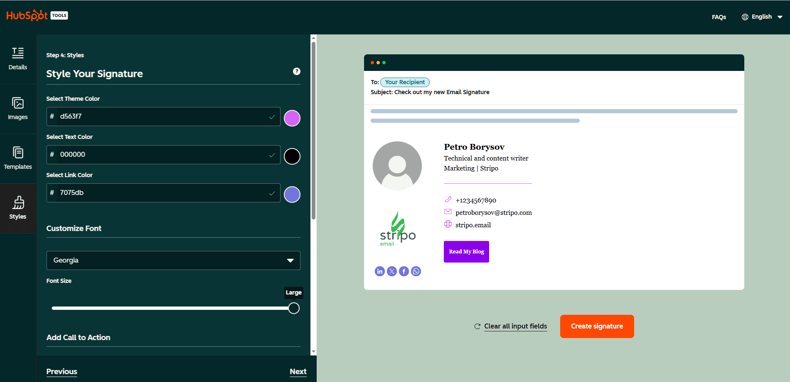Open the pink theme color swatch

click(x=292, y=118)
